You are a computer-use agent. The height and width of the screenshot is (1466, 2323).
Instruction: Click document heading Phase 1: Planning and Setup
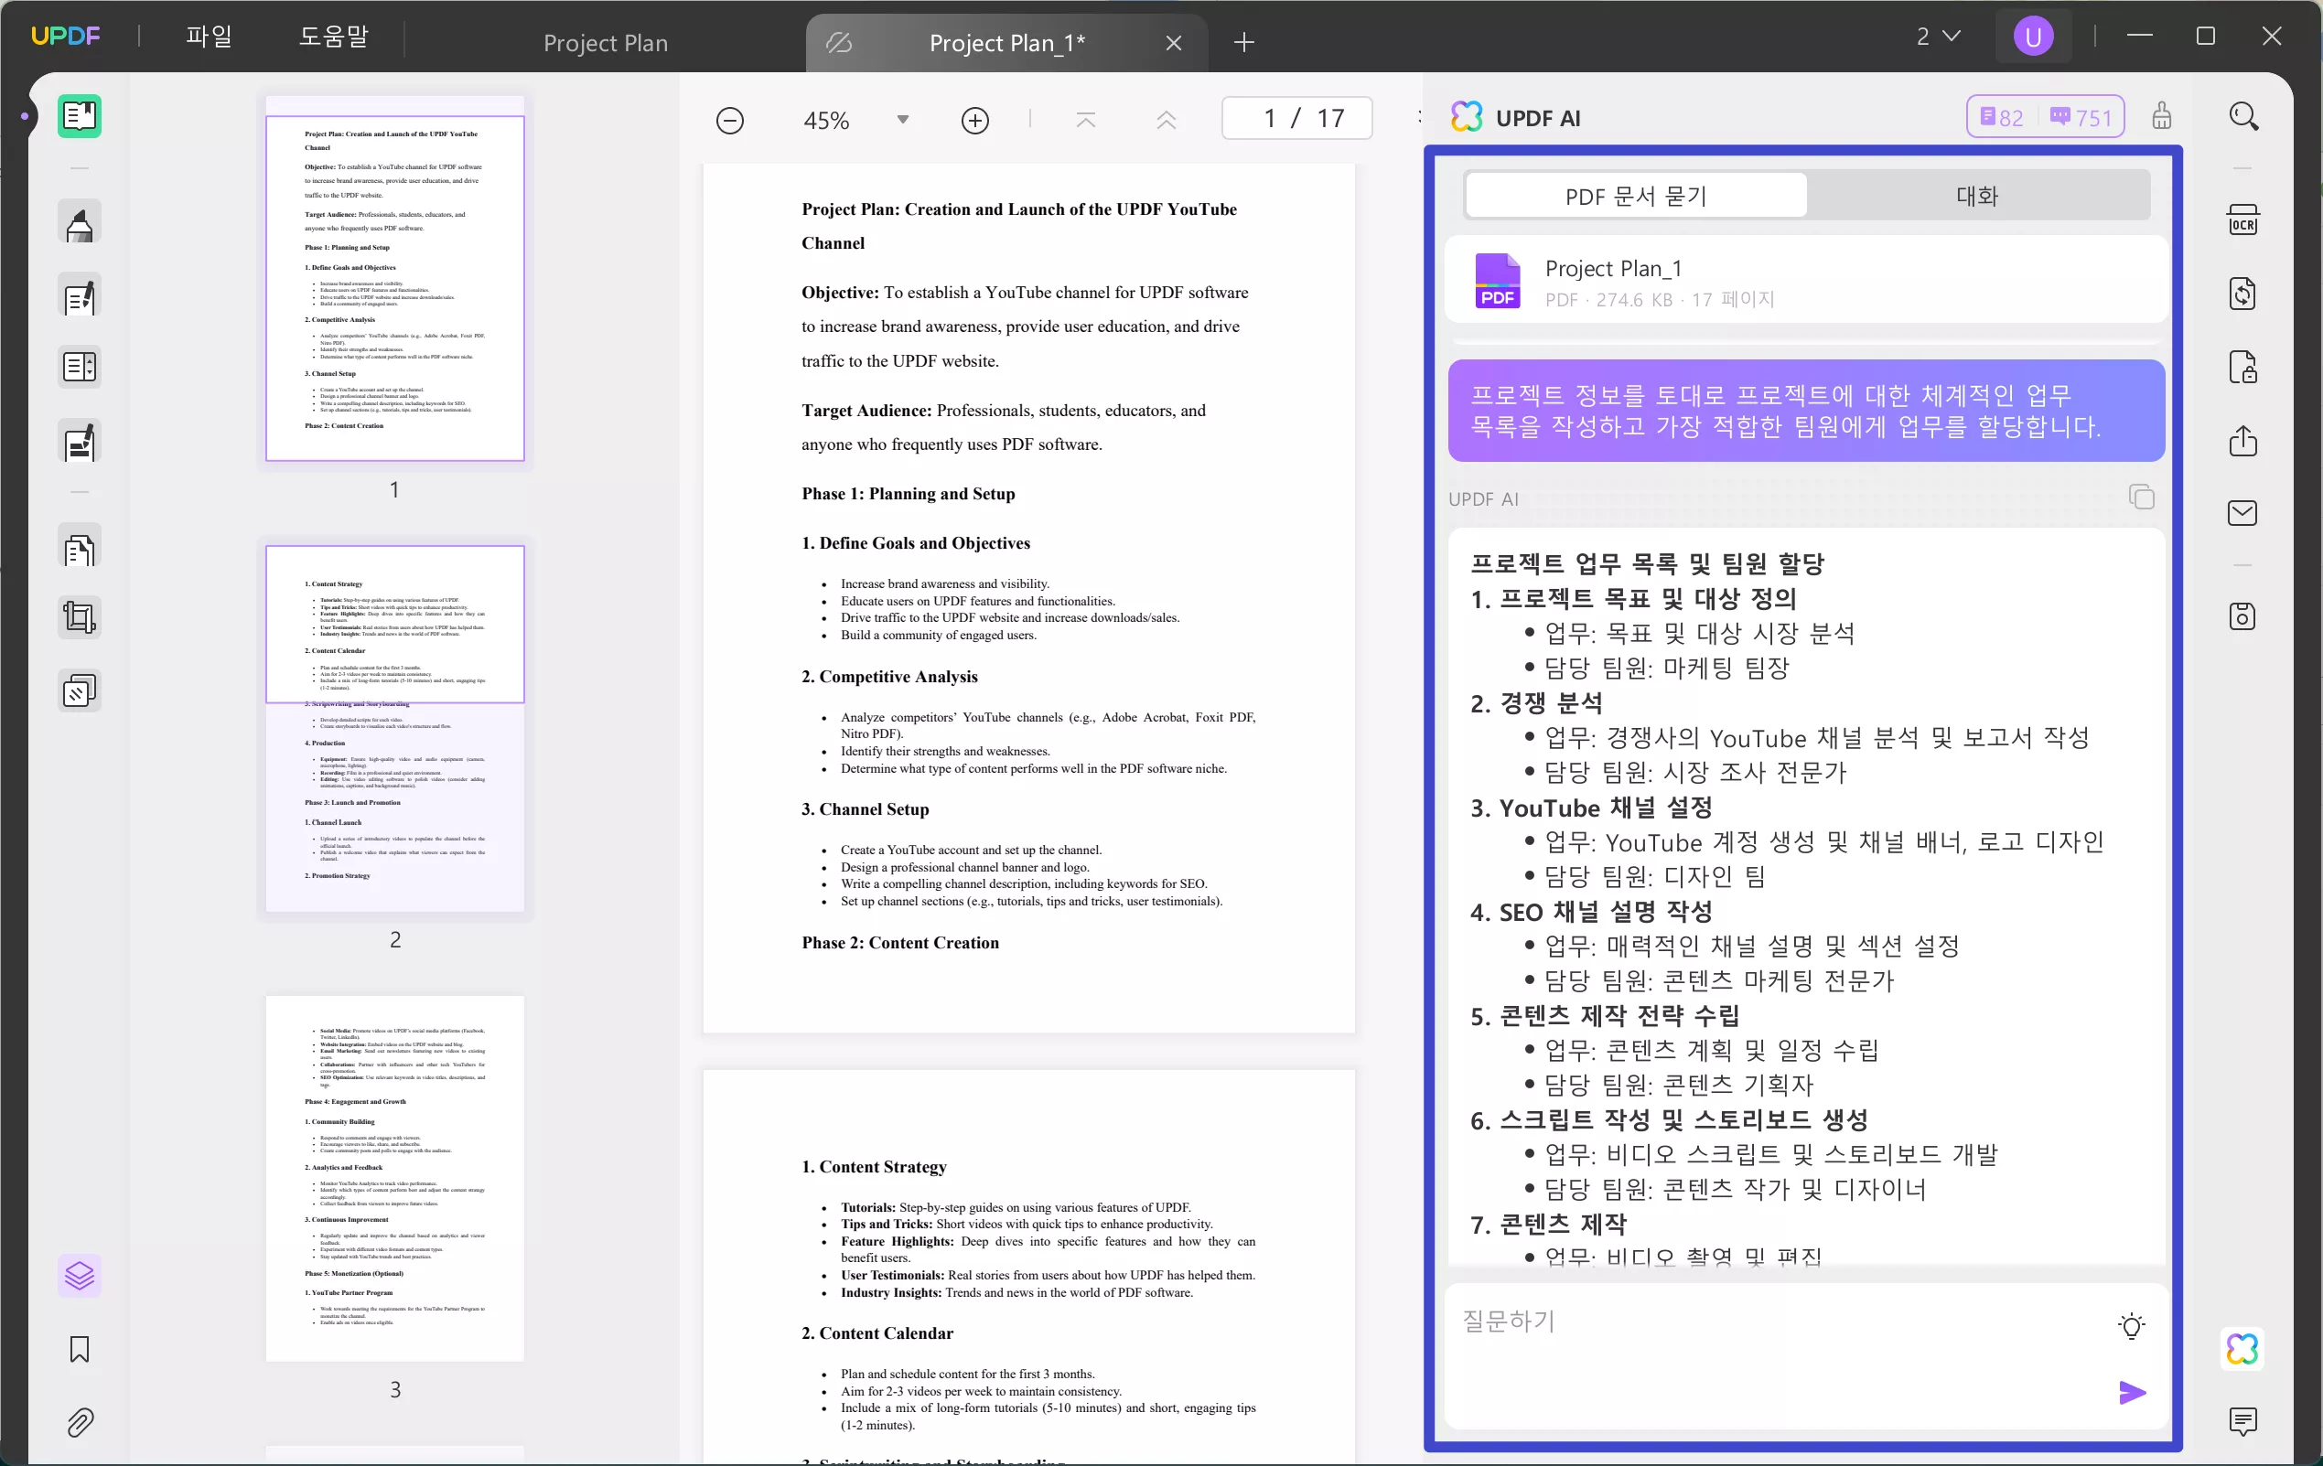pyautogui.click(x=908, y=494)
